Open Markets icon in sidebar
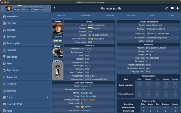 click(4, 30)
